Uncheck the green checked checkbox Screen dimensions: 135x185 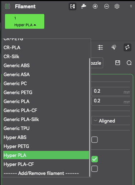pos(95,159)
